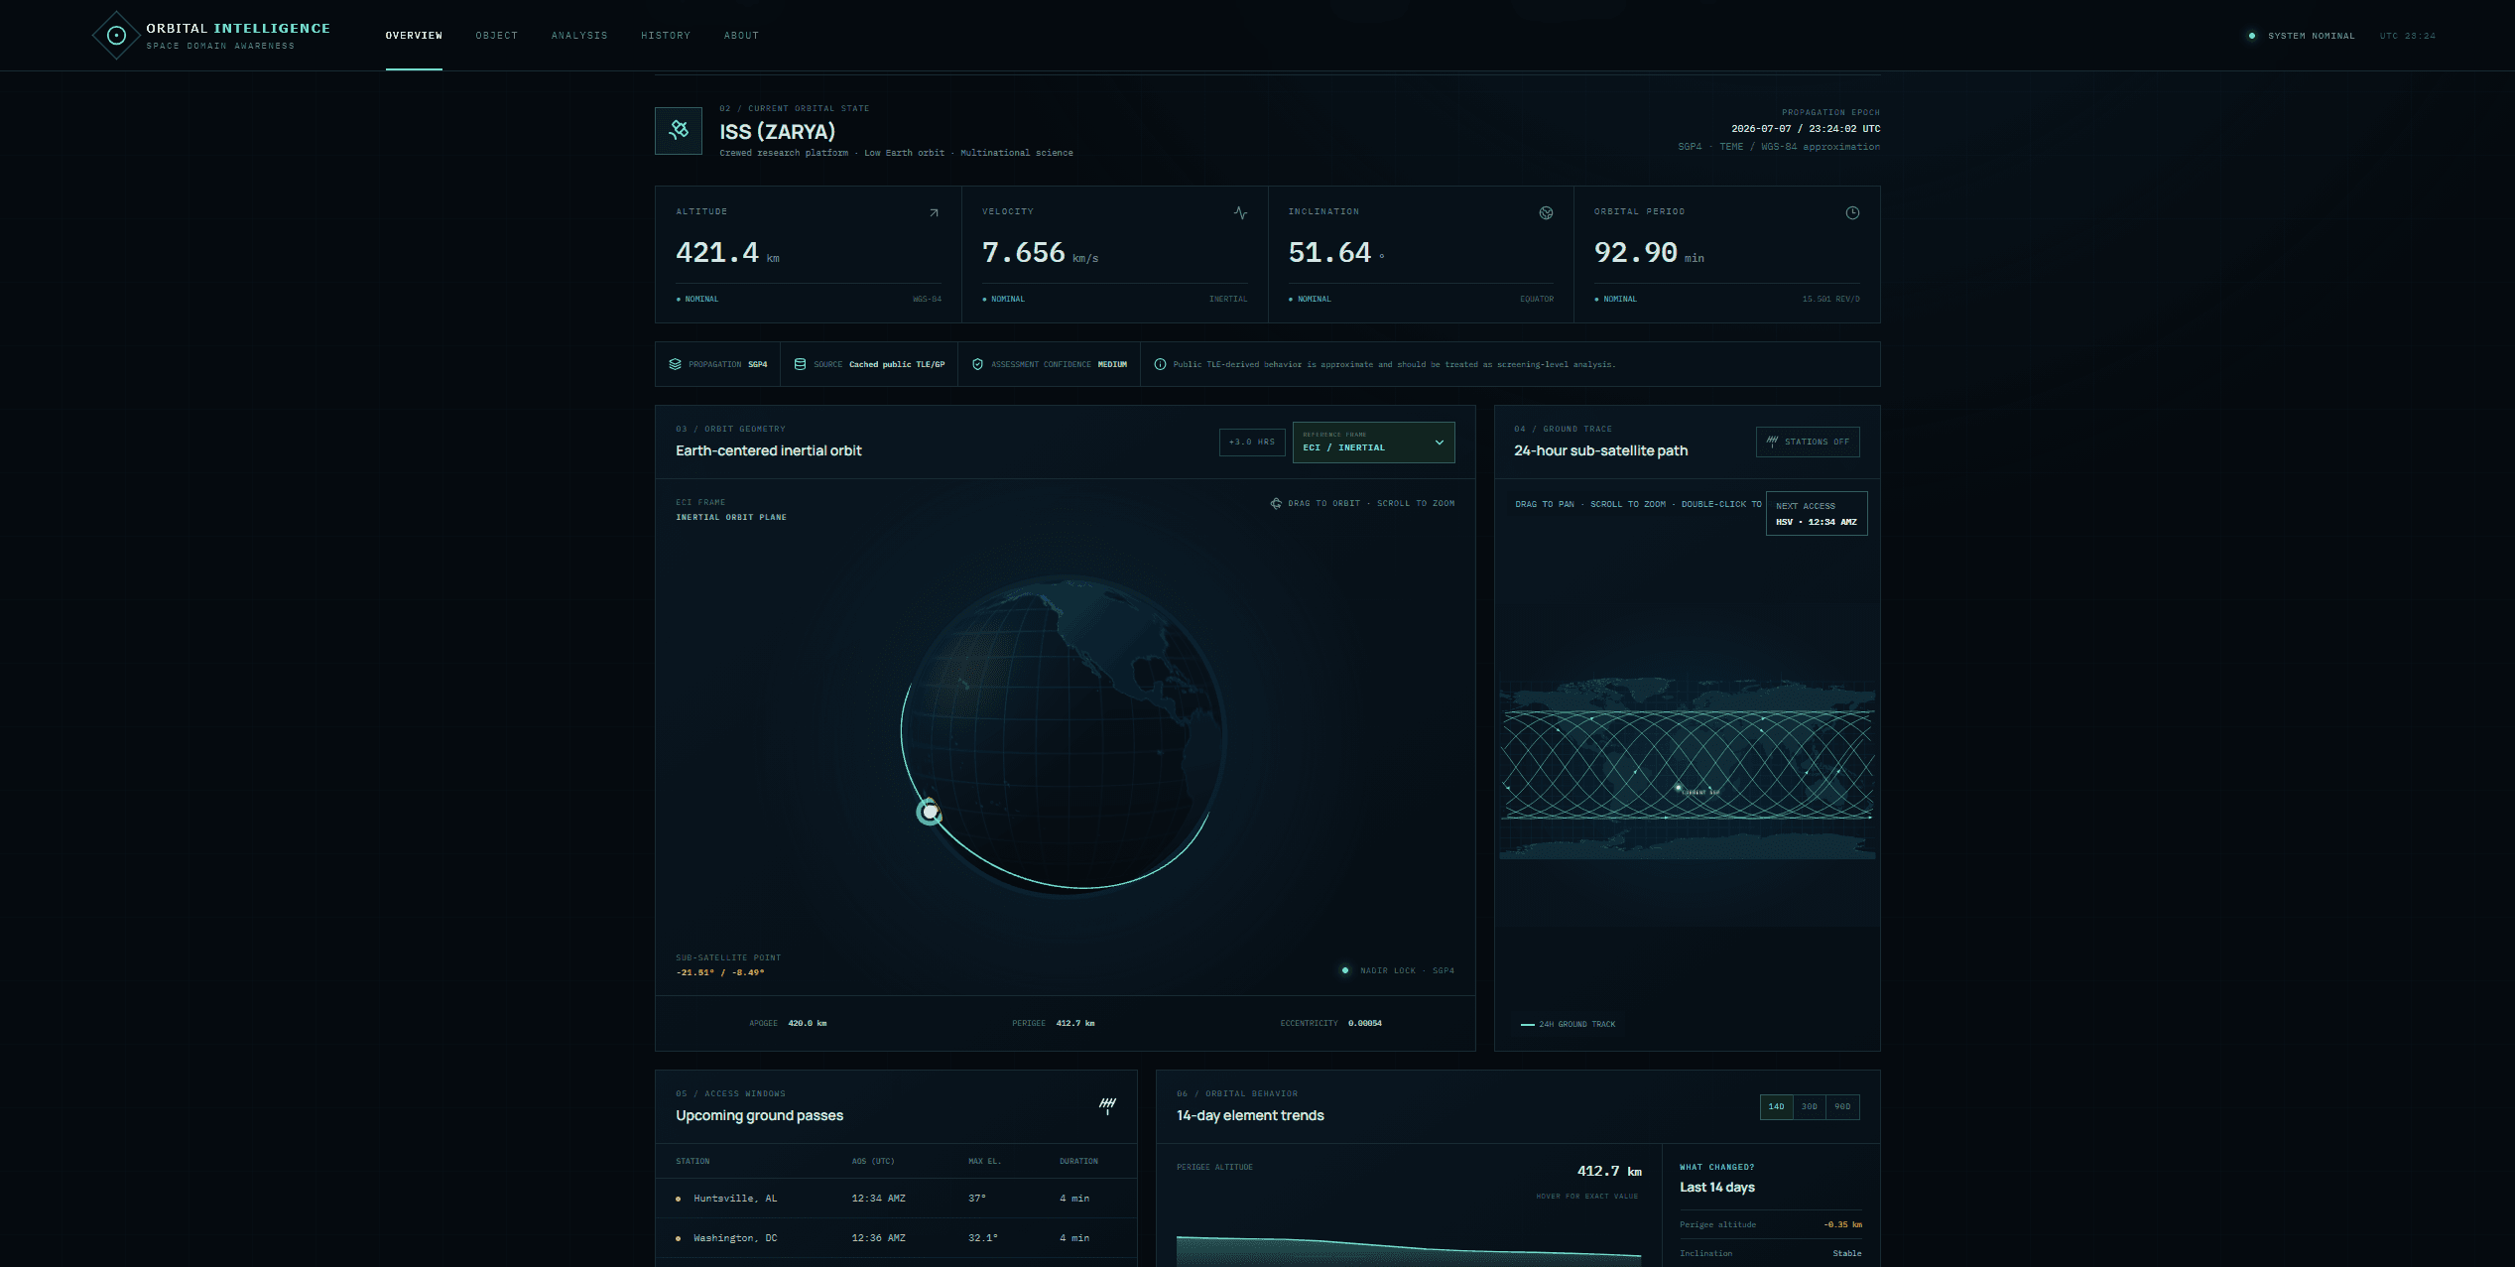
Task: Toggle the Stations Off button
Action: (x=1808, y=442)
